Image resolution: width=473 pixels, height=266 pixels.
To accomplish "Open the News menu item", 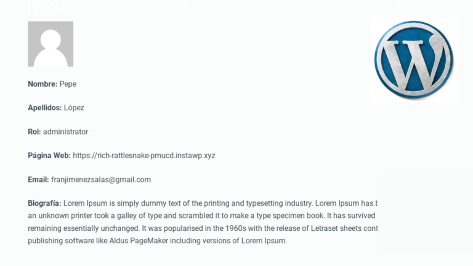I will point(402,4).
